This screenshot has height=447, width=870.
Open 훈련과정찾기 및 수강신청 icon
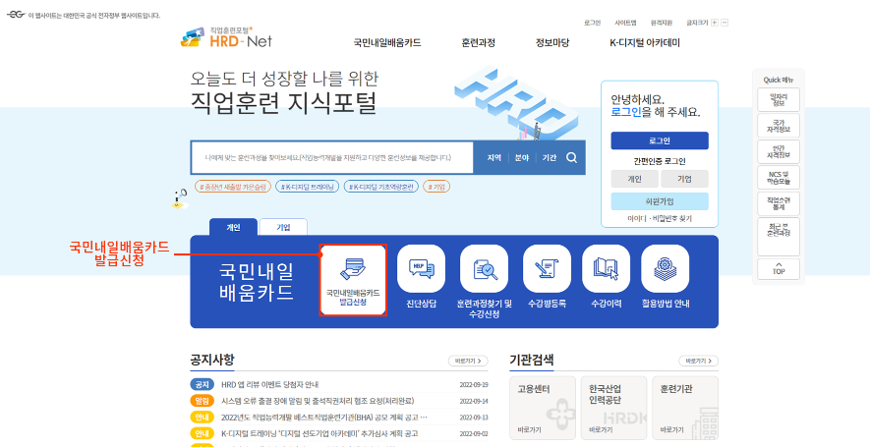point(484,269)
